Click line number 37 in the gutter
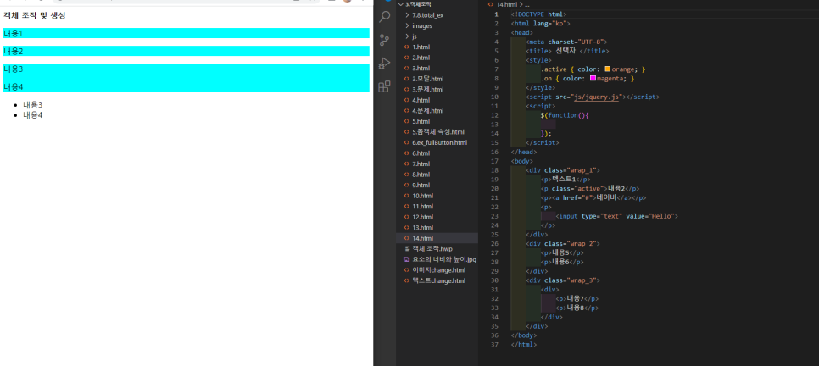Viewport: 819px width, 366px height. (x=494, y=345)
